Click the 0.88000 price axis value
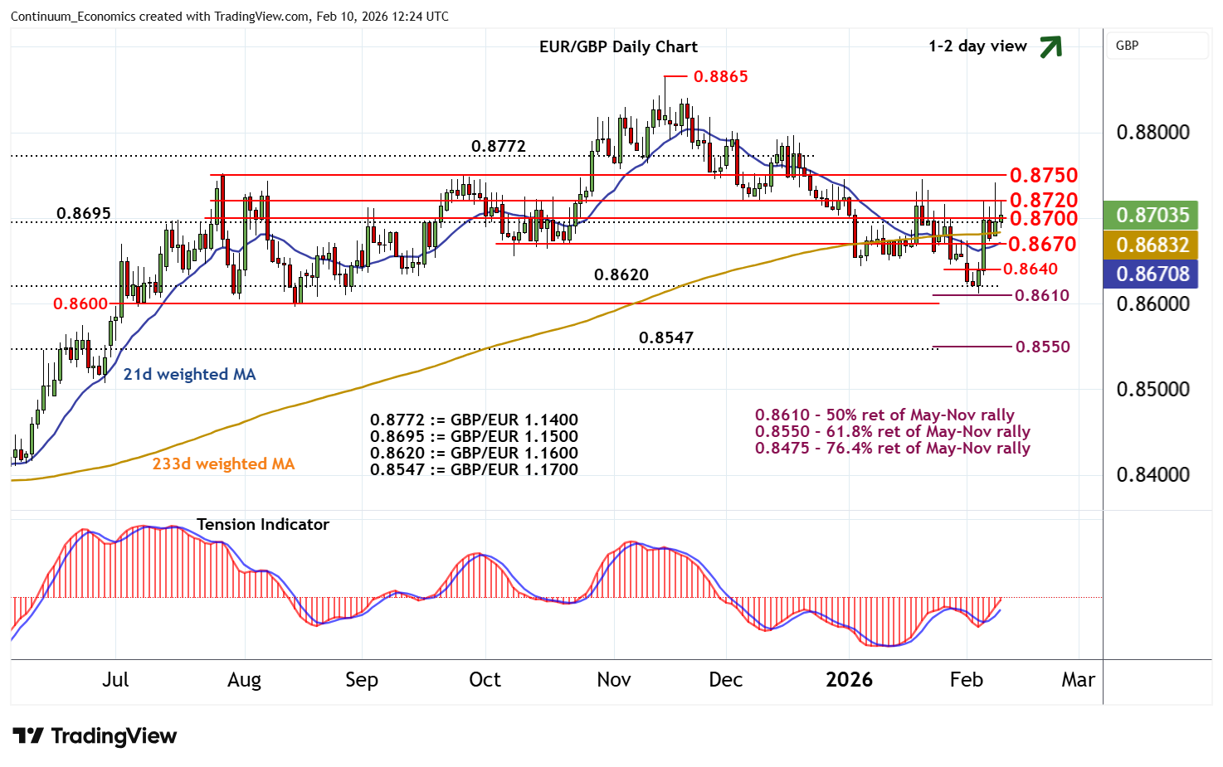 (1152, 133)
